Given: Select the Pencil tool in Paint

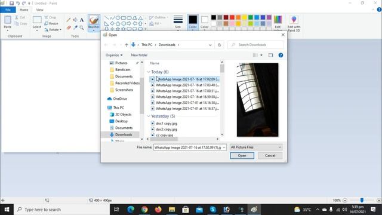Looking at the screenshot, I should (x=69, y=20).
